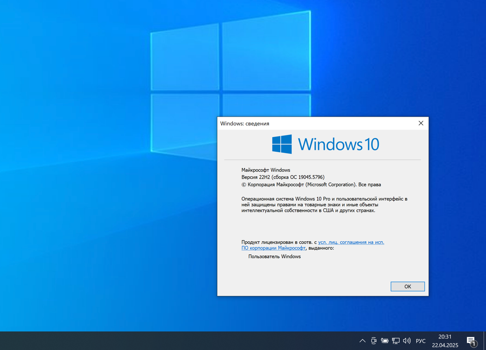Screen dimensions: 486x350
Task: Show desktop via the taskbar corner strip
Action: coord(485,340)
